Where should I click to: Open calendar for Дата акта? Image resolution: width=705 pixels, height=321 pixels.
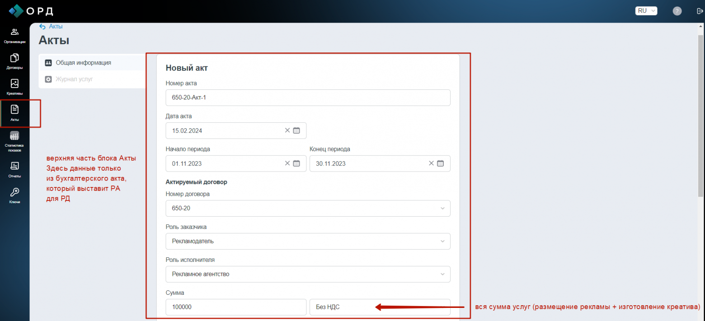(x=296, y=130)
